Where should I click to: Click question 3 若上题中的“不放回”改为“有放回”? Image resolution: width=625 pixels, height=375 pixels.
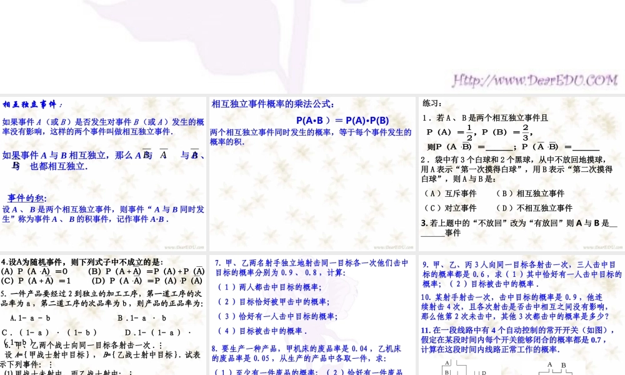click(519, 228)
